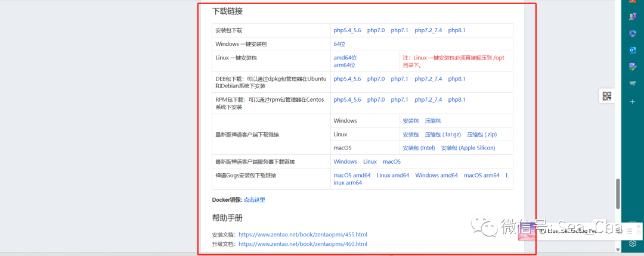Open the Image Creator sidebar icon

tap(633, 67)
